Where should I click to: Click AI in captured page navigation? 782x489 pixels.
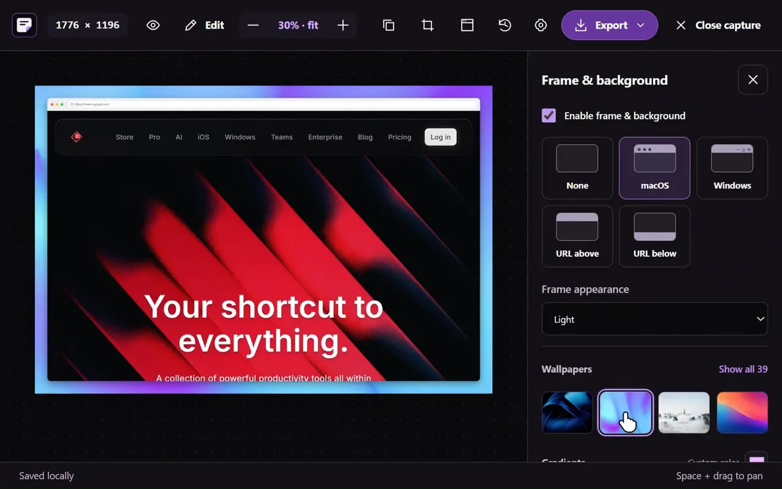[x=179, y=137]
